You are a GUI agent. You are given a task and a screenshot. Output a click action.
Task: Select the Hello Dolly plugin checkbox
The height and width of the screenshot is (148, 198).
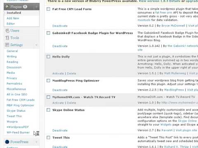coord(48,57)
